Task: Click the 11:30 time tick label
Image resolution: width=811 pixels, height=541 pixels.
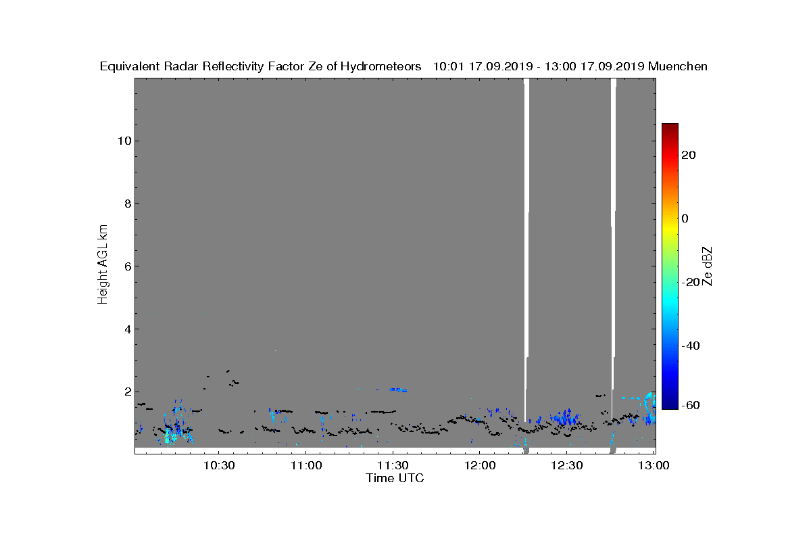Action: [x=393, y=466]
